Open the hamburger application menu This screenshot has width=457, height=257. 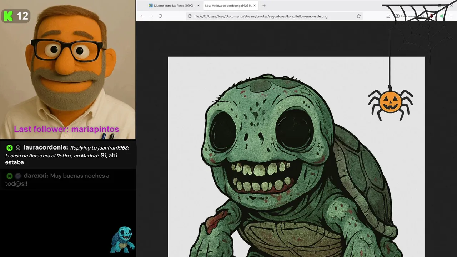[451, 16]
